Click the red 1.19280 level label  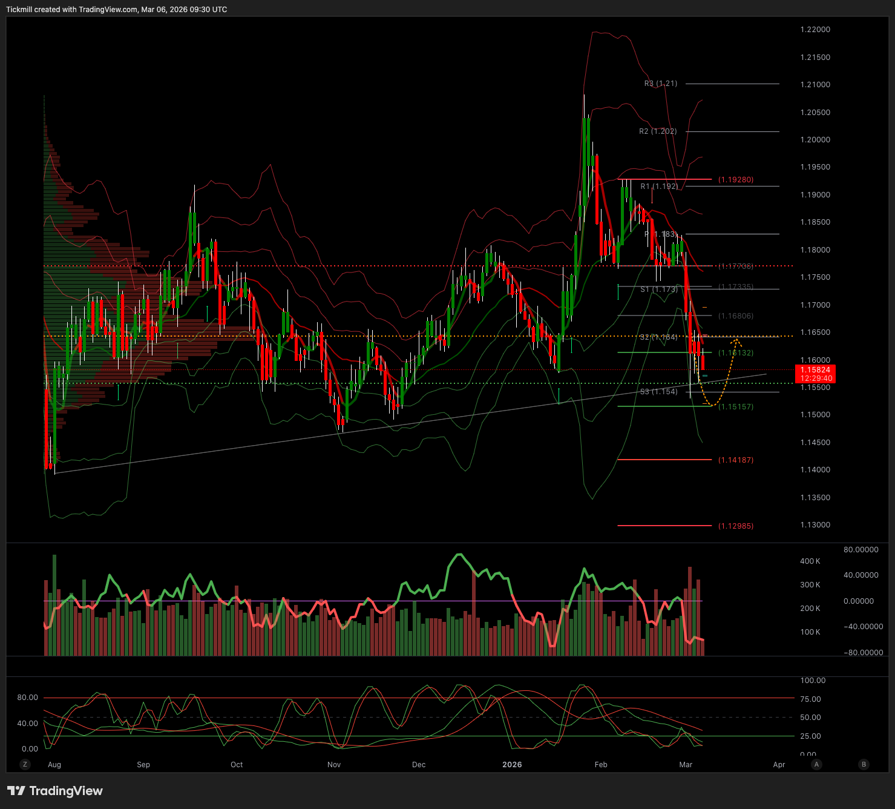pyautogui.click(x=735, y=180)
